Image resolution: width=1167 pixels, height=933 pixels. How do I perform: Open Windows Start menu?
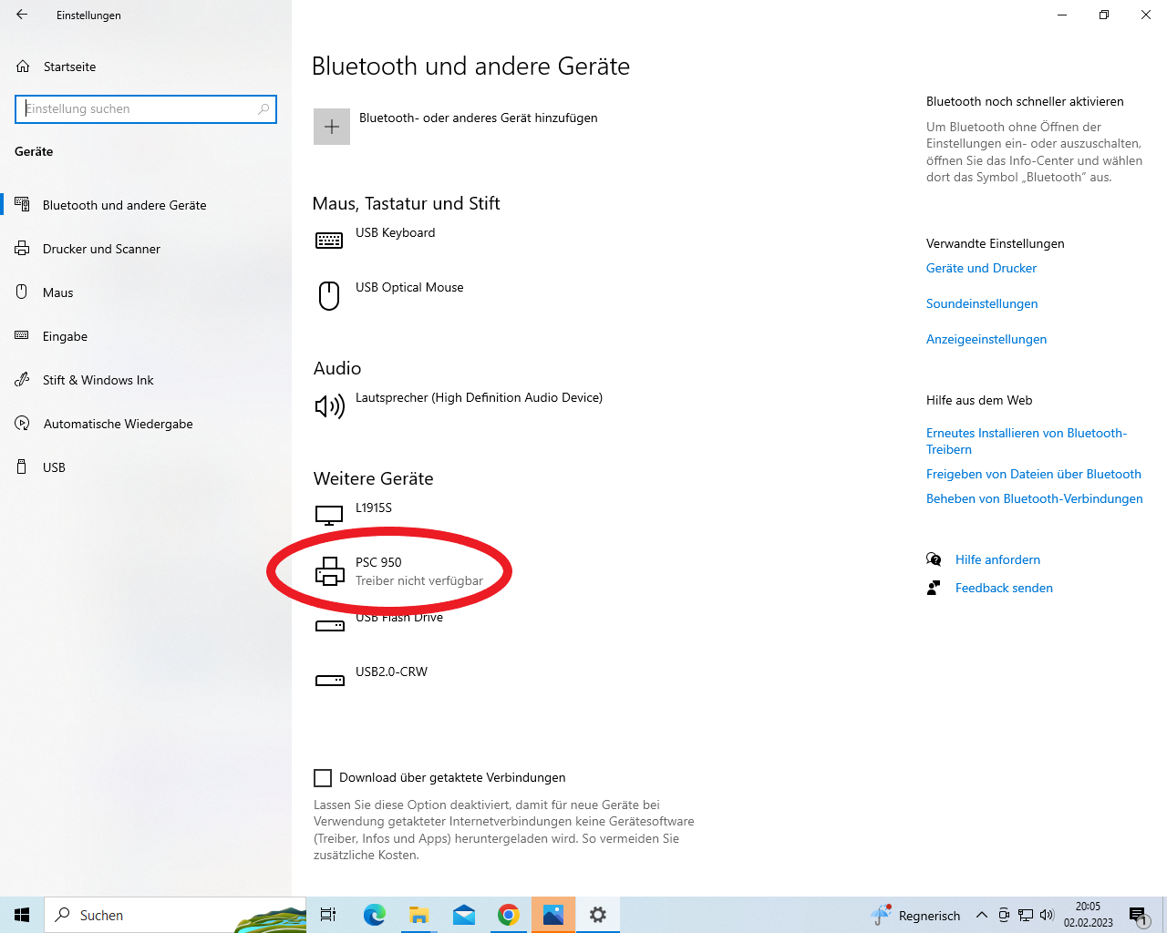click(x=22, y=915)
